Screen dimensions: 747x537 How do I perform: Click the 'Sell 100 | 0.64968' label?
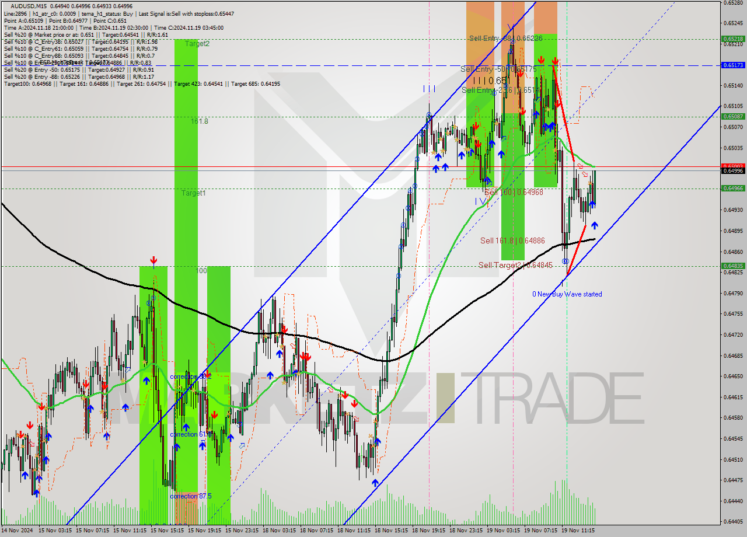514,192
